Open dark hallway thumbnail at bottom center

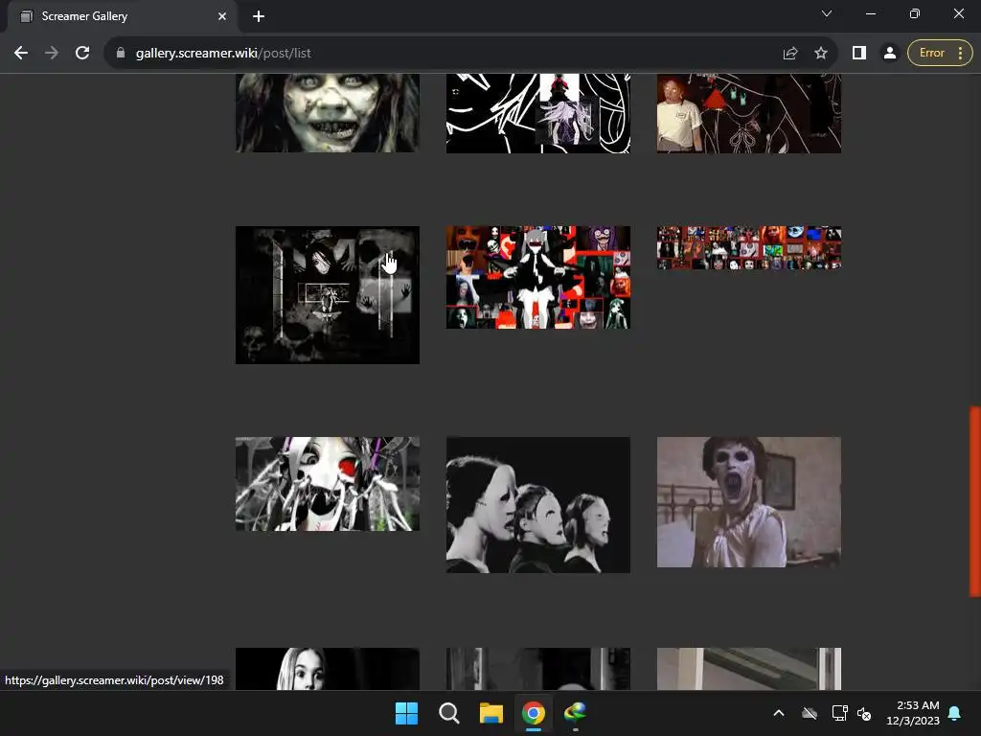click(x=538, y=669)
